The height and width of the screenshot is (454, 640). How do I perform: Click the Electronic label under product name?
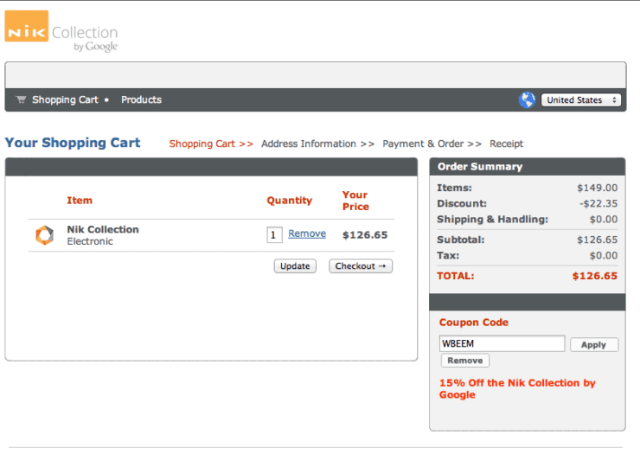coord(90,241)
